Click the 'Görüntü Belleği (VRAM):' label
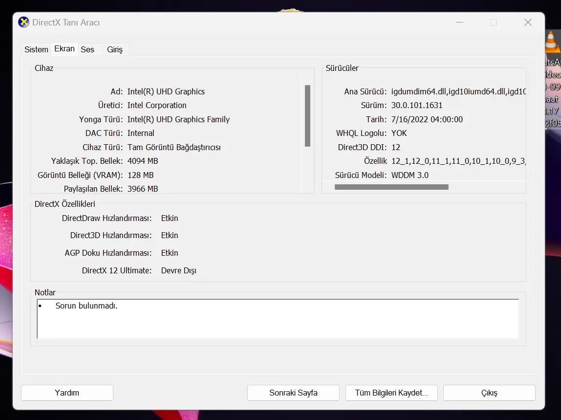561x420 pixels. click(x=80, y=175)
